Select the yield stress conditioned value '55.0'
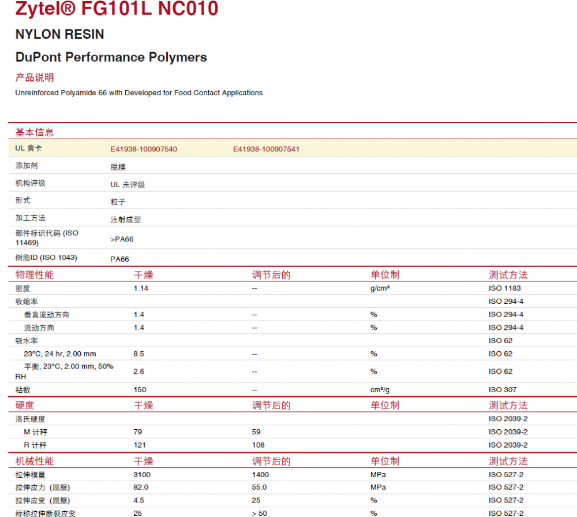This screenshot has height=517, width=577. click(260, 487)
